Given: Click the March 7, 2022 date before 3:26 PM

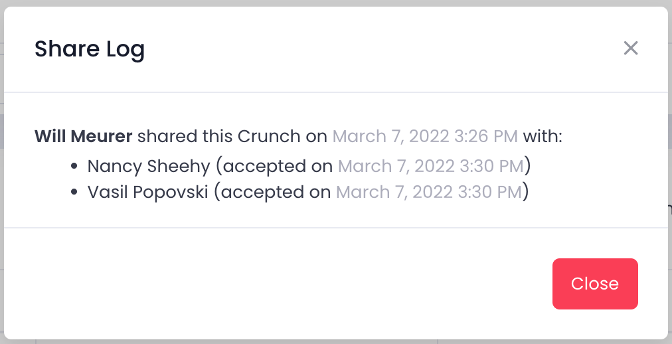Looking at the screenshot, I should click(393, 137).
